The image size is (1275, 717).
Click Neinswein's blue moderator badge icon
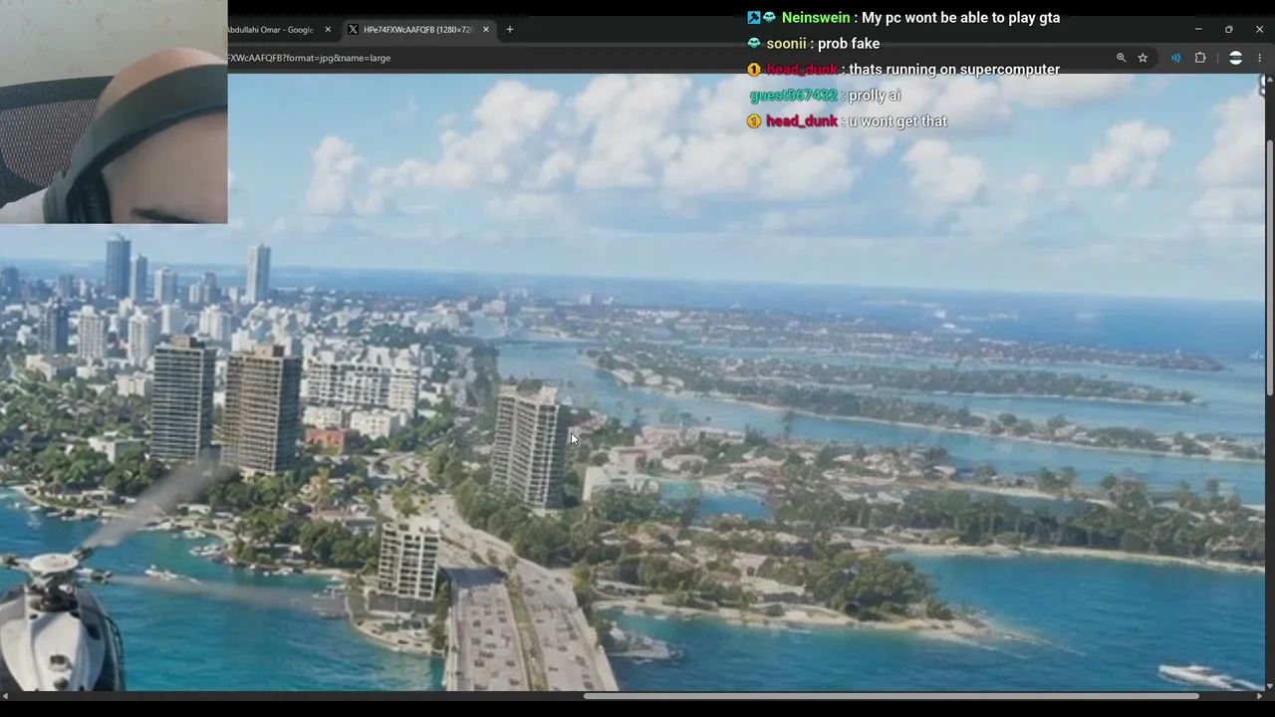coord(754,18)
